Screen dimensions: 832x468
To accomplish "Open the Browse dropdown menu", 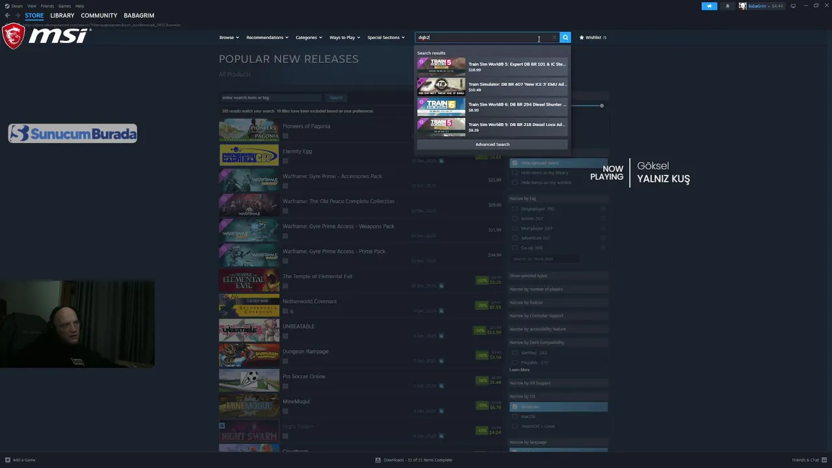I will (229, 37).
